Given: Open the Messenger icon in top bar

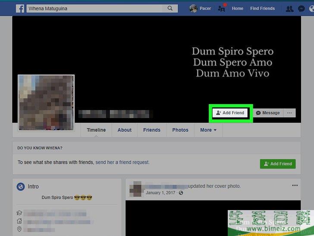Looking at the screenshot, I should (301, 9).
